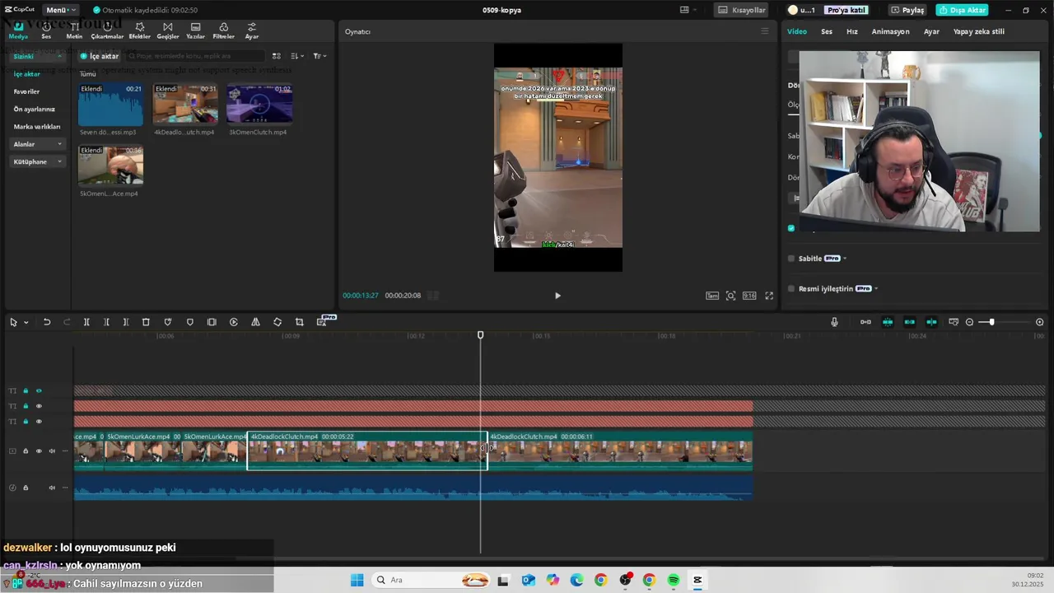The height and width of the screenshot is (593, 1054).
Task: Open the Menü dropdown
Action: 61,10
